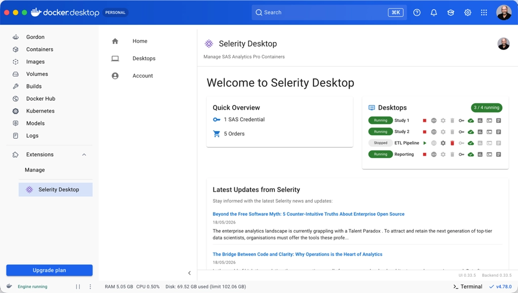Open the Terminal from the status bar

pos(467,287)
